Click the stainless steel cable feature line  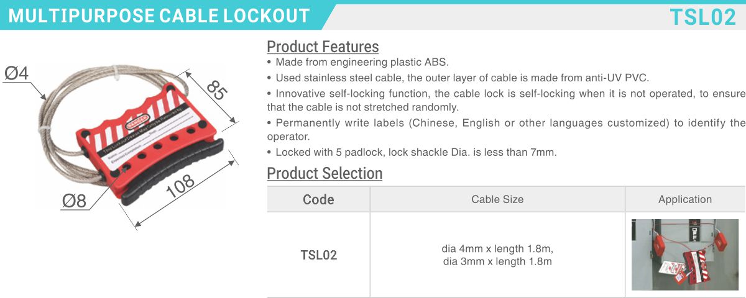point(458,78)
